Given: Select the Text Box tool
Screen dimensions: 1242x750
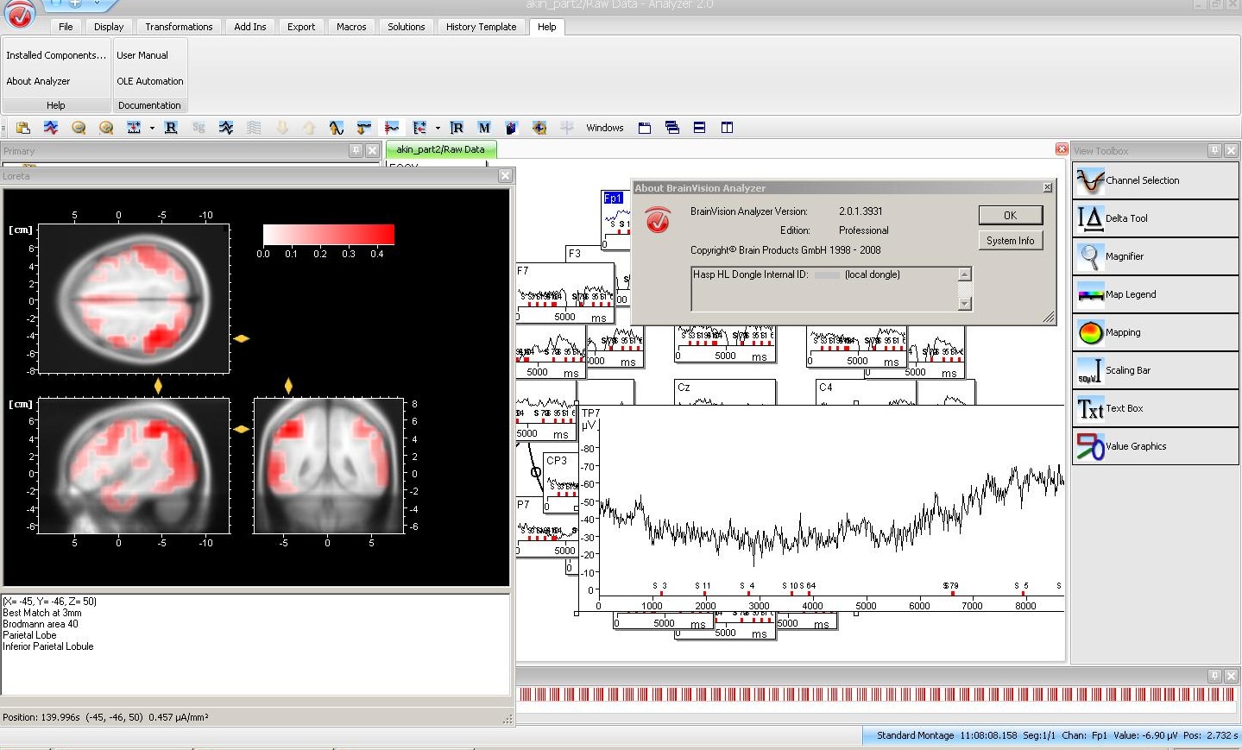Looking at the screenshot, I should pos(1155,408).
